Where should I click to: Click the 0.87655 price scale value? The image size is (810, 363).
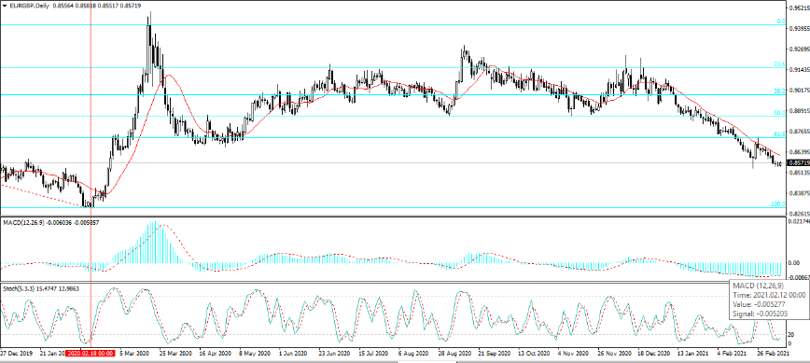799,132
